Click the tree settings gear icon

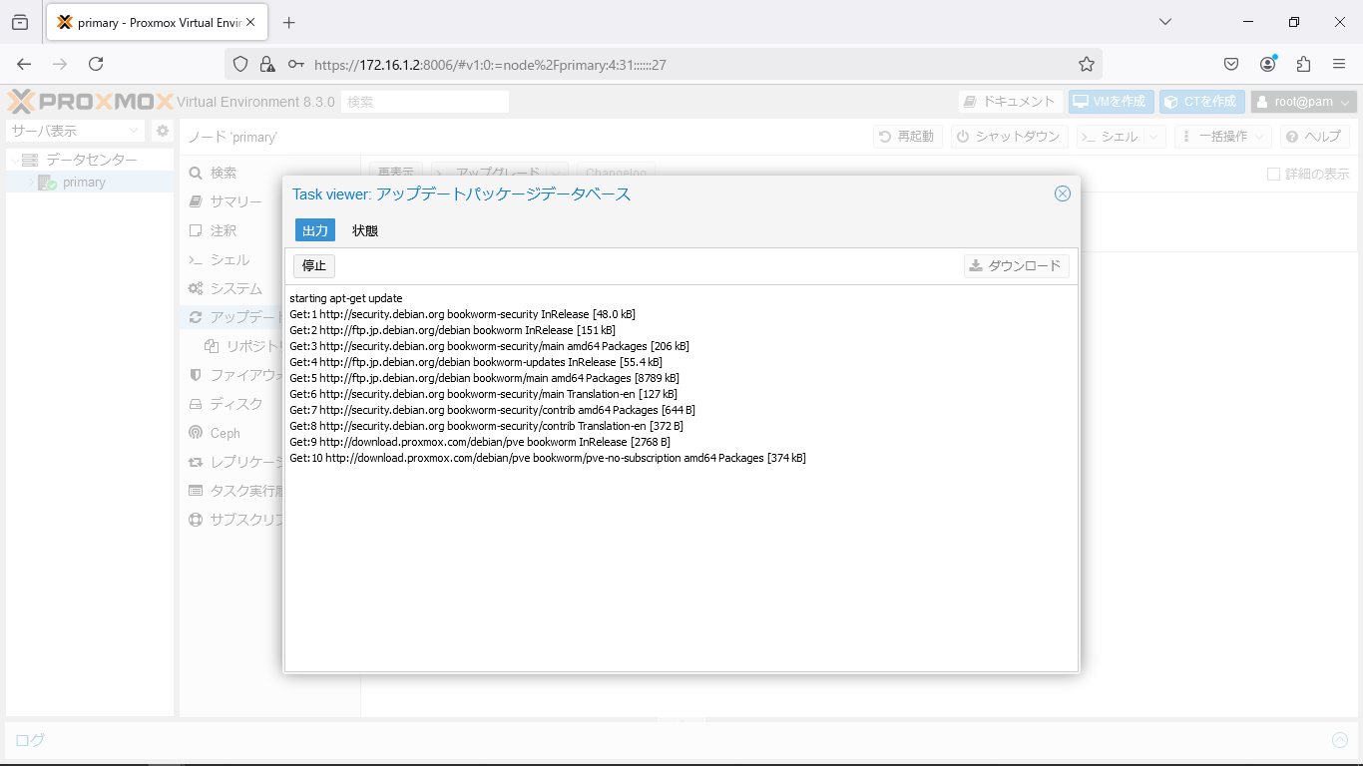pos(163,131)
